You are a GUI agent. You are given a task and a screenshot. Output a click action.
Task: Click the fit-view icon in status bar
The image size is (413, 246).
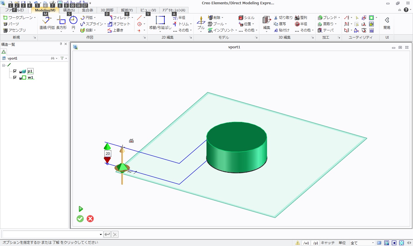coord(402,243)
